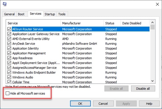The image size is (162, 109).
Task: Click the services list scrollbar thumb
Action: point(153,27)
